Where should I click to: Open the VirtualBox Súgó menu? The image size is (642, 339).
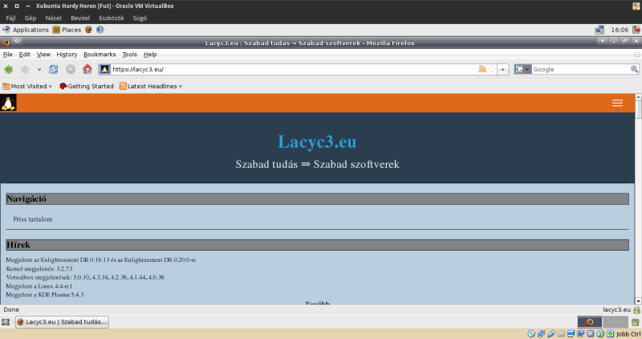(x=140, y=18)
